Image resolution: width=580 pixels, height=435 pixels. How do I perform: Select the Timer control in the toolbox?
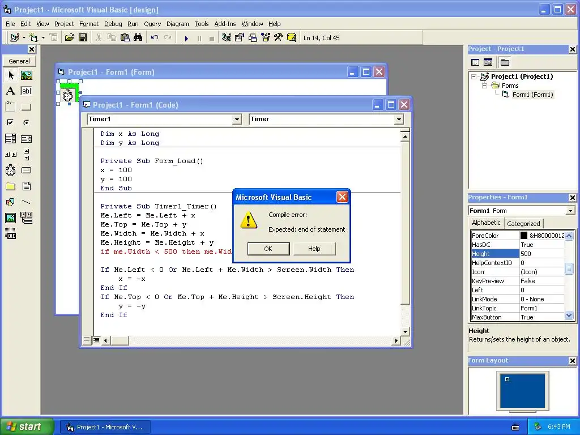(11, 170)
